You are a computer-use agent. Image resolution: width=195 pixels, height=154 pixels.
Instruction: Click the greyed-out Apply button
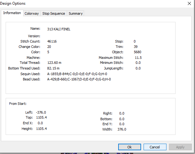click(180, 147)
